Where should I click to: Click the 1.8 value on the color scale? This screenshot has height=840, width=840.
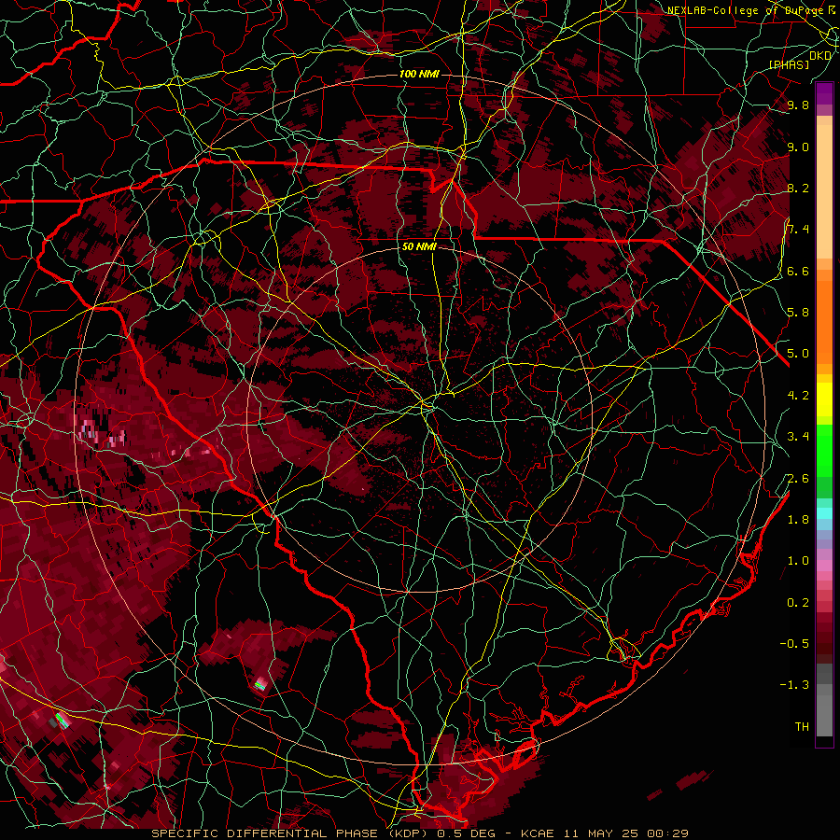tap(798, 519)
